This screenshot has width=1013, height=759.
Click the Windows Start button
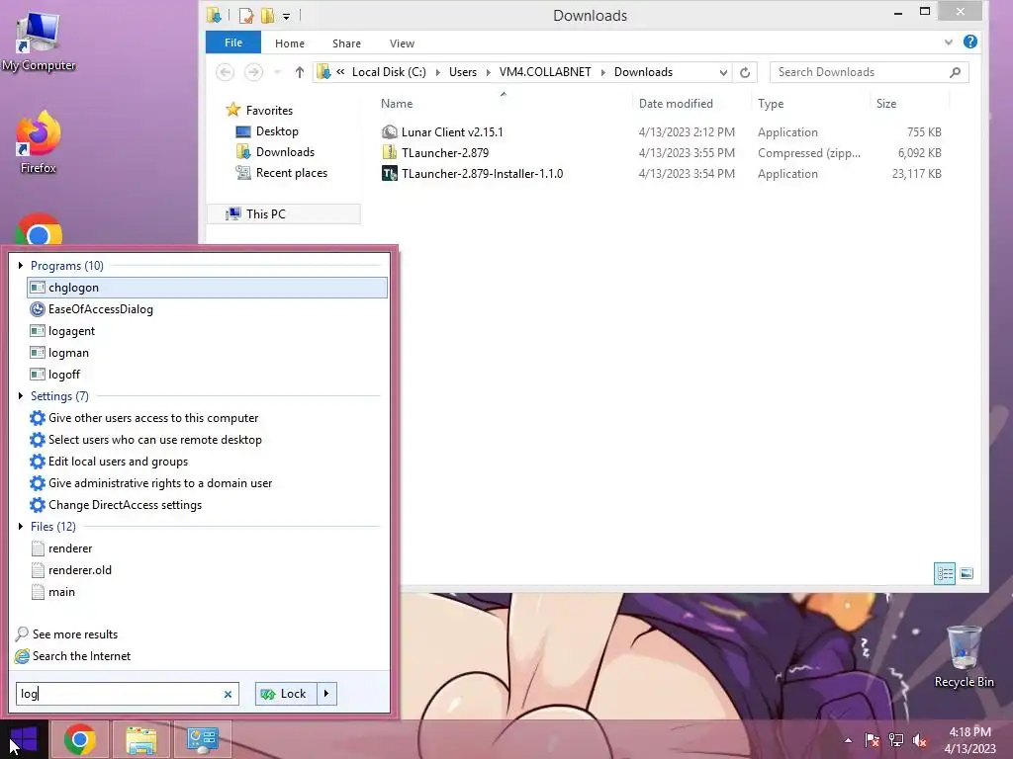pos(24,739)
